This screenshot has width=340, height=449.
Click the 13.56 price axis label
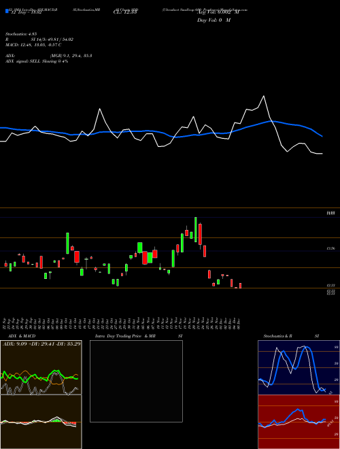coord(331,248)
